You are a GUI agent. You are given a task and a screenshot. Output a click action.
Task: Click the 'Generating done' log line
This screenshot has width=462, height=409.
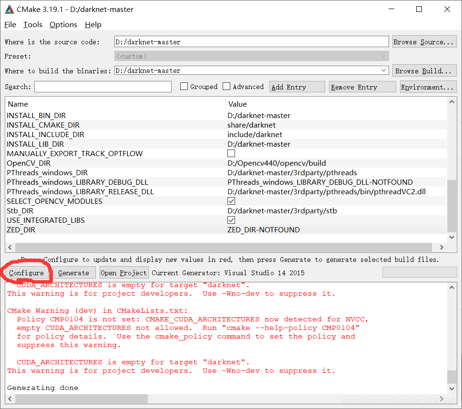coord(43,388)
